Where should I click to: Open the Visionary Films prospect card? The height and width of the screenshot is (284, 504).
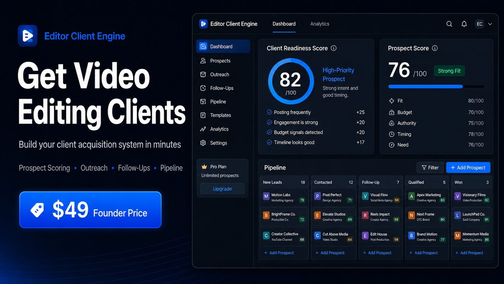click(x=471, y=197)
